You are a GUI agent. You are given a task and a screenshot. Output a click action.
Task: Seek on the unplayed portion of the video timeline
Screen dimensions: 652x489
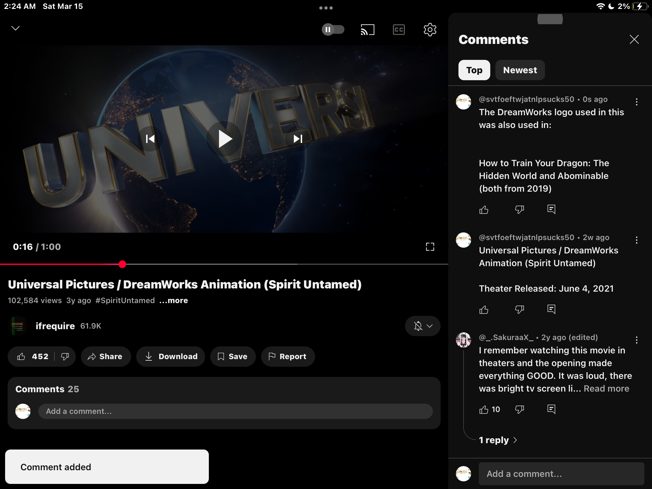pyautogui.click(x=287, y=264)
